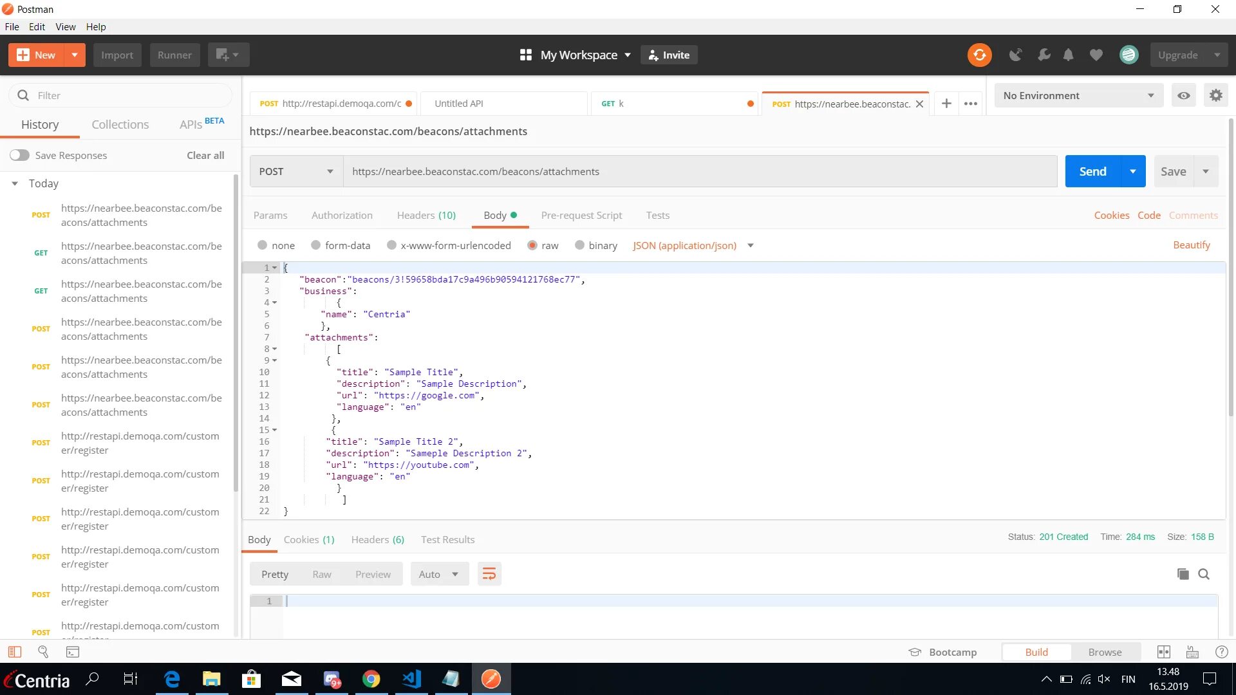The image size is (1236, 695).
Task: Select the binary body type option
Action: tap(579, 245)
